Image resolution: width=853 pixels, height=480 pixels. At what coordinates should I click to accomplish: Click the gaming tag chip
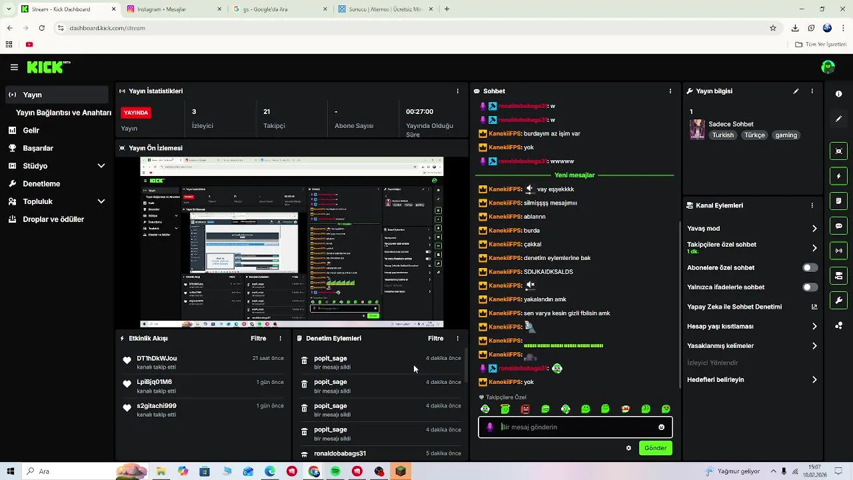point(786,135)
